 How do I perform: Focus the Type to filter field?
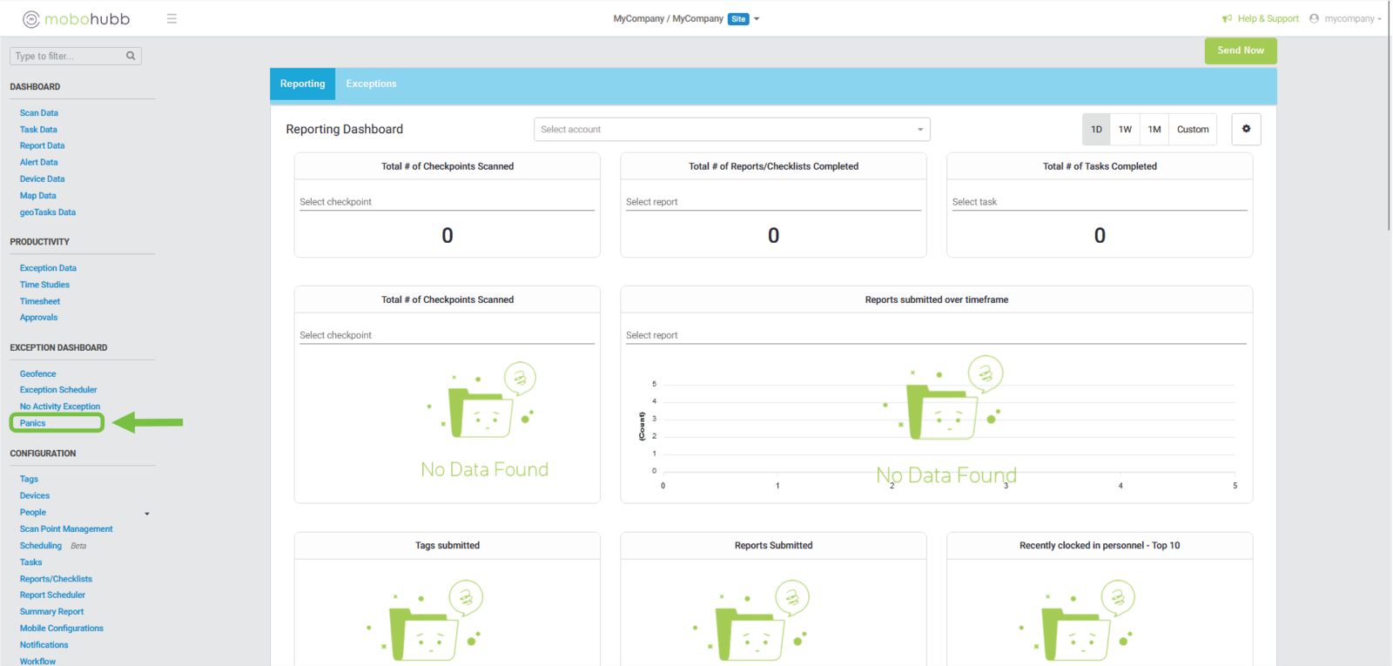[x=68, y=56]
